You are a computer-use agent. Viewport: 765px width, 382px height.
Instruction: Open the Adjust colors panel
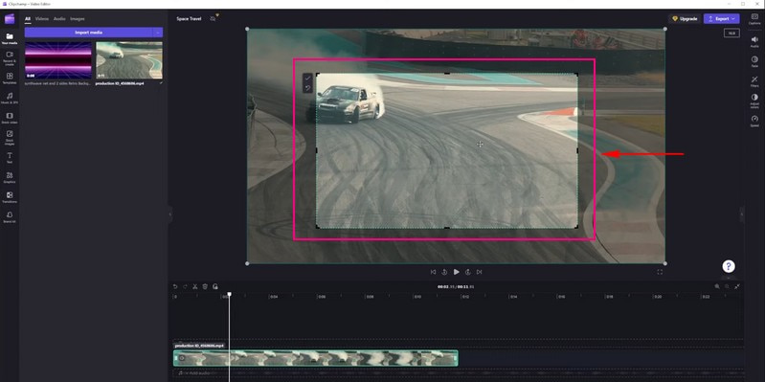coord(754,101)
